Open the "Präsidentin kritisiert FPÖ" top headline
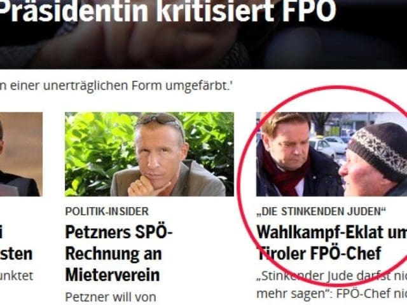The image size is (407, 305). click(x=168, y=11)
